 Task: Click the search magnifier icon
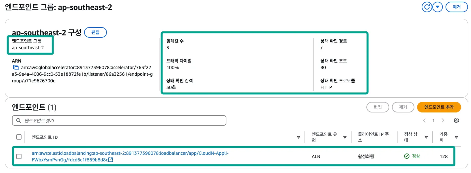18,120
